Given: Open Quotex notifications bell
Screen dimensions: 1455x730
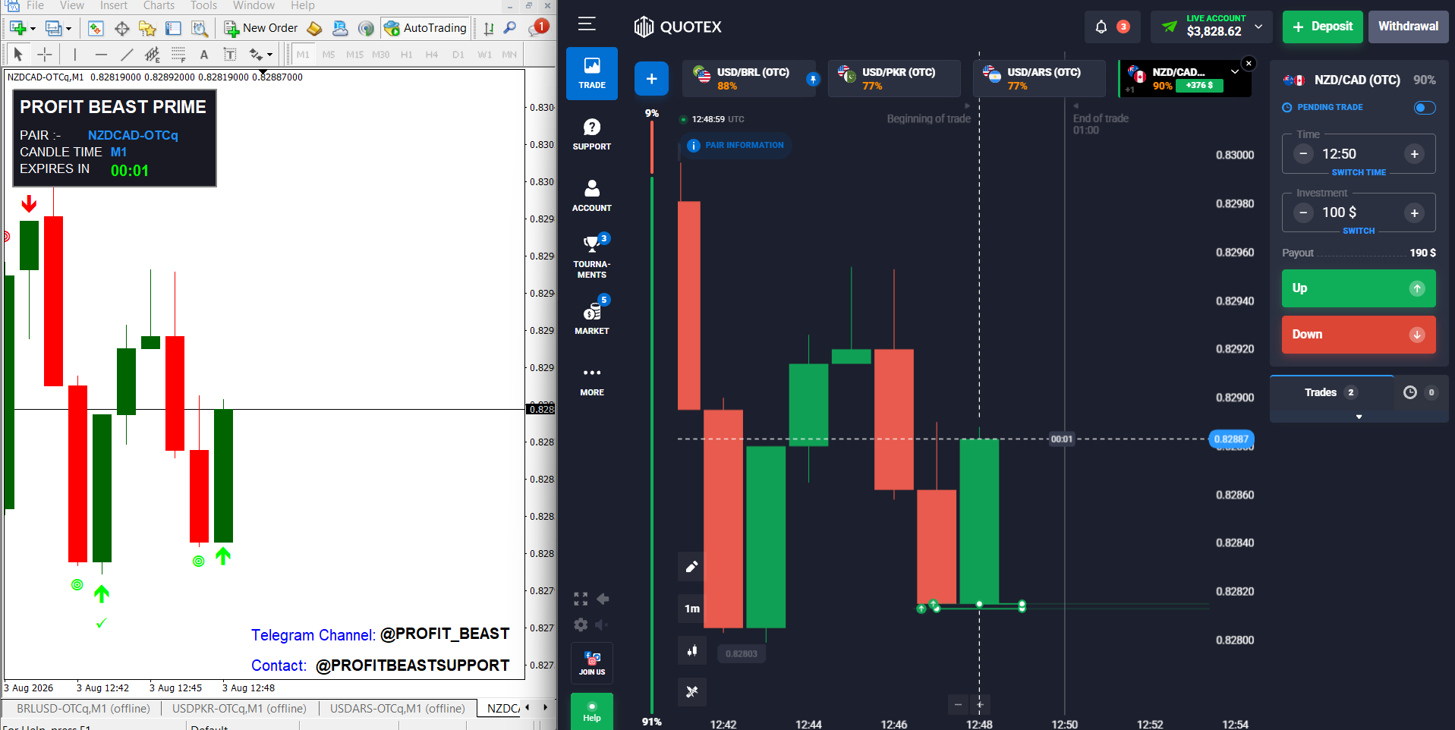Looking at the screenshot, I should (x=1101, y=27).
